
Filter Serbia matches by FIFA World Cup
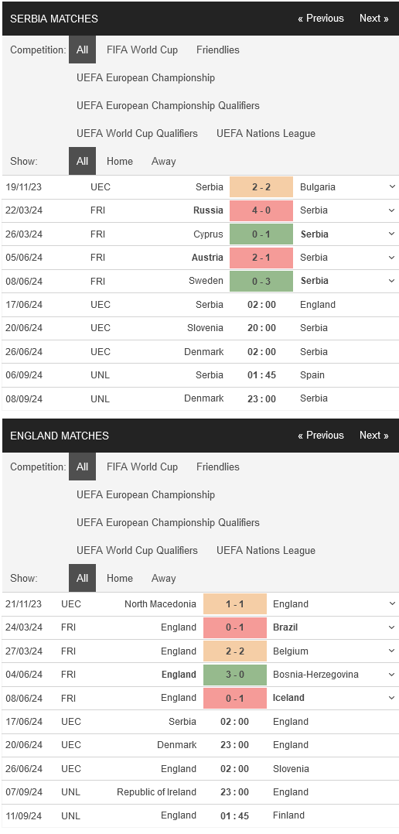[142, 50]
